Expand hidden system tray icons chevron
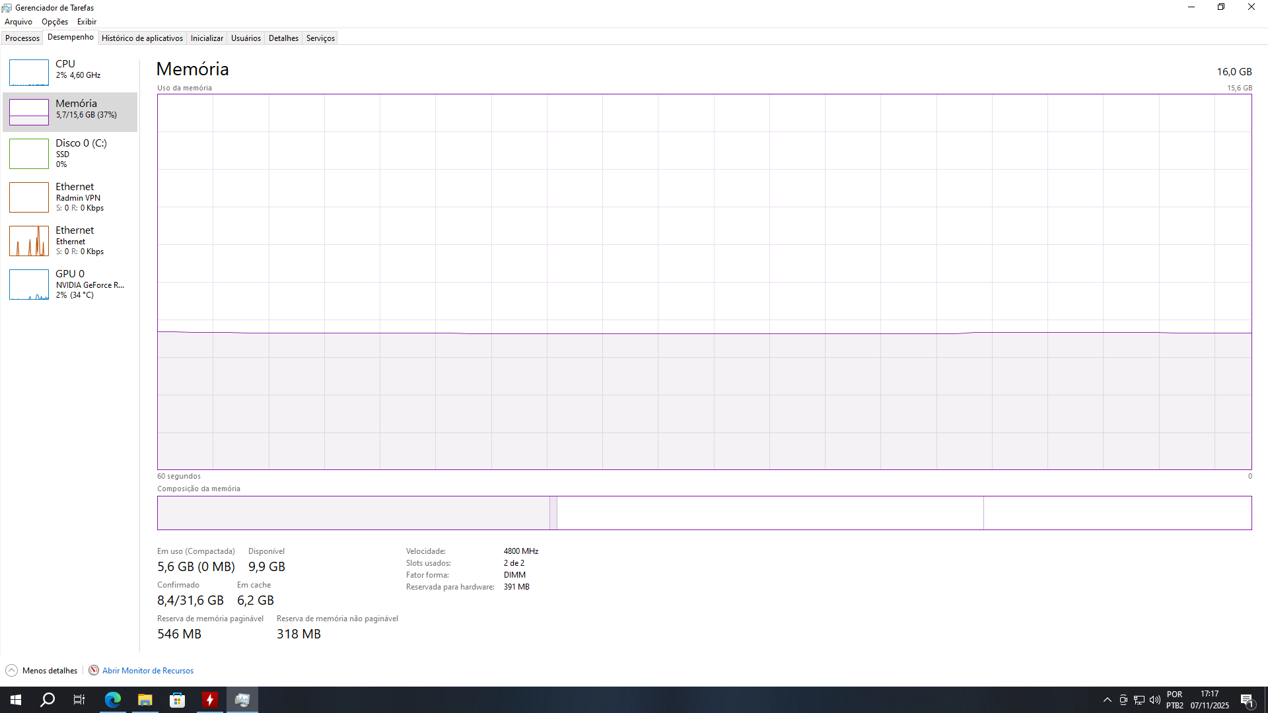Screen dimensions: 1268x713 (1108, 700)
